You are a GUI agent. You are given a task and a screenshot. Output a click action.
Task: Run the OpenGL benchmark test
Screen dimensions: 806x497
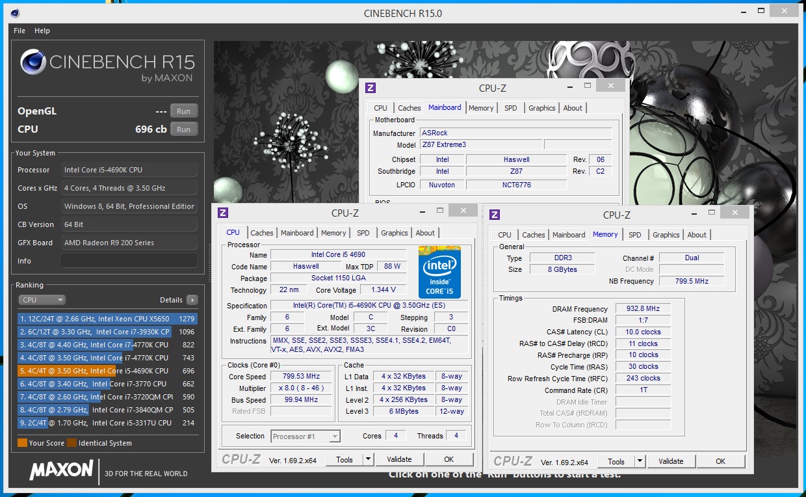coord(184,111)
